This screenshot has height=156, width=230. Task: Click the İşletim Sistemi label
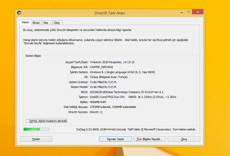(79, 72)
